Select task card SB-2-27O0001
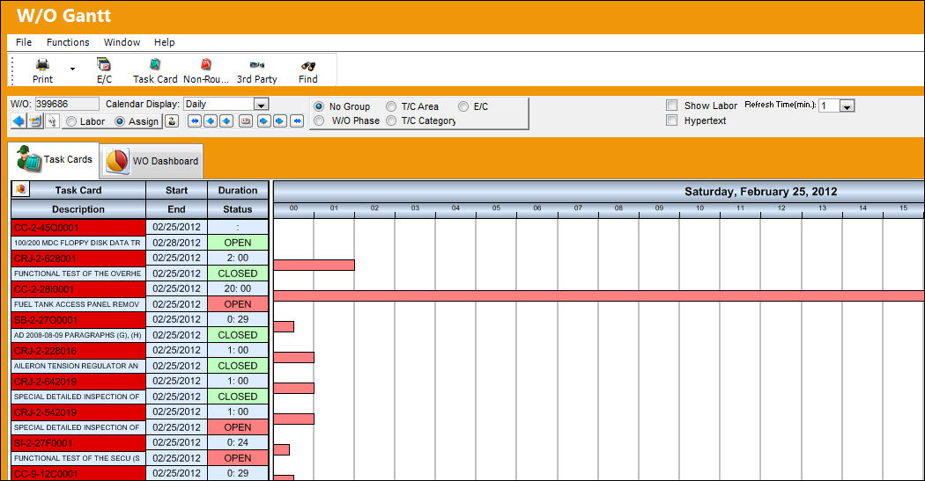The image size is (925, 481). [x=78, y=320]
